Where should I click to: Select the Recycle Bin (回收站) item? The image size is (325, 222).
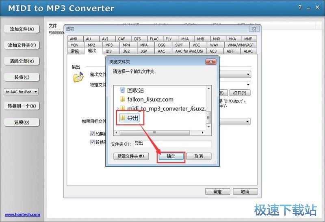click(132, 90)
